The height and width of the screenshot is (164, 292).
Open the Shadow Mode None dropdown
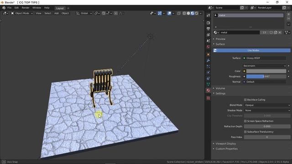[267, 111]
